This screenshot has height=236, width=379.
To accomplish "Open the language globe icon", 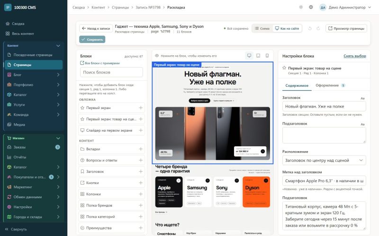I will [x=311, y=7].
